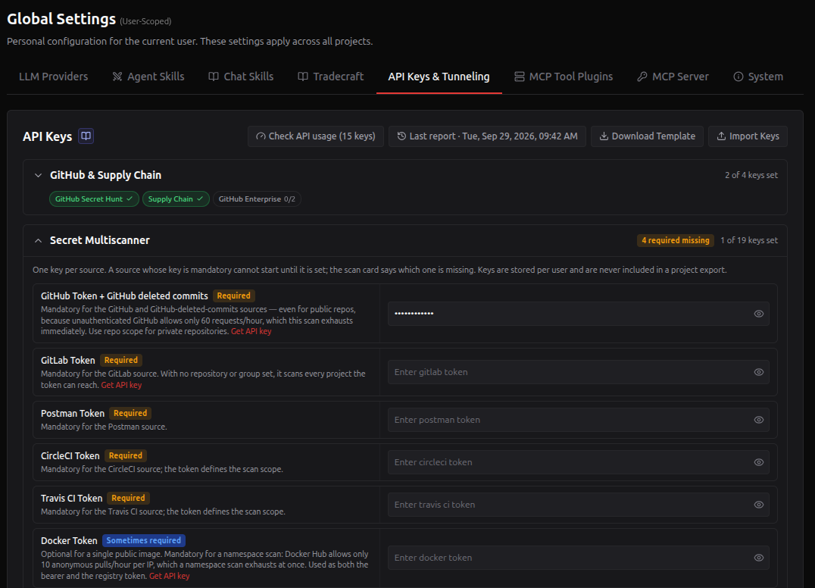Click the Tradecraft book icon
The image size is (815, 588).
[303, 77]
